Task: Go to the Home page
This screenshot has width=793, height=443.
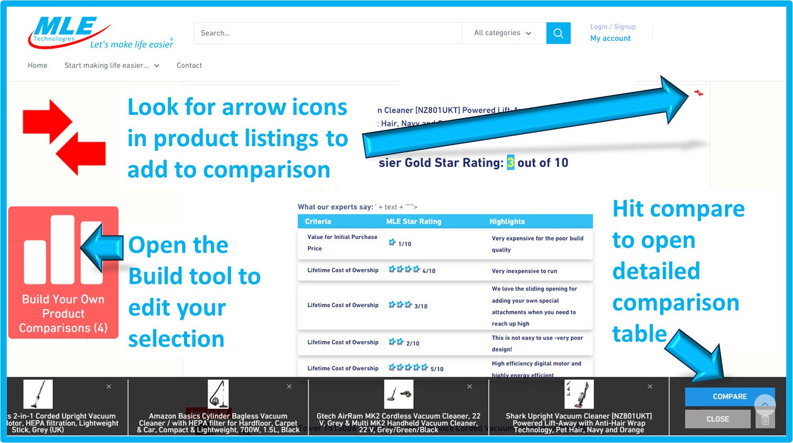Action: tap(38, 65)
